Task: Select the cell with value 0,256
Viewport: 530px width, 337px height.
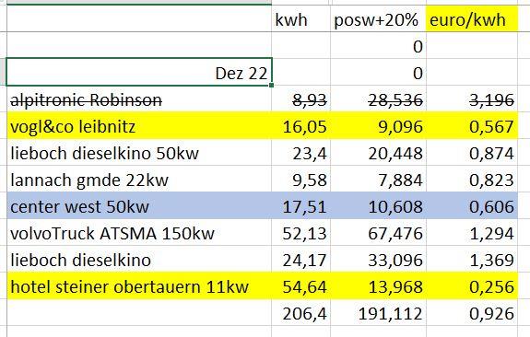Action: pyautogui.click(x=472, y=286)
